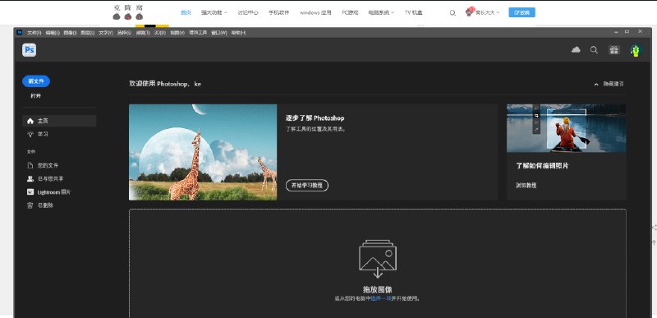Open 您的文件 in the sidebar

click(59, 165)
